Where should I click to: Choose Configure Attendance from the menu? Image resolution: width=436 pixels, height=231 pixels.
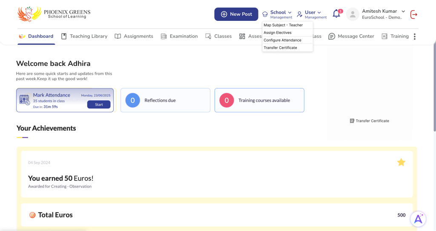point(282,40)
